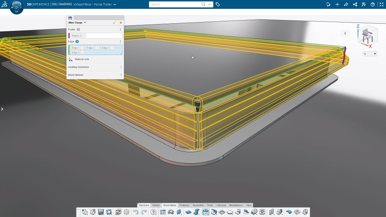Click the Help question mark in bottom toolbar
Screen dimensions: 386x217
point(153,212)
